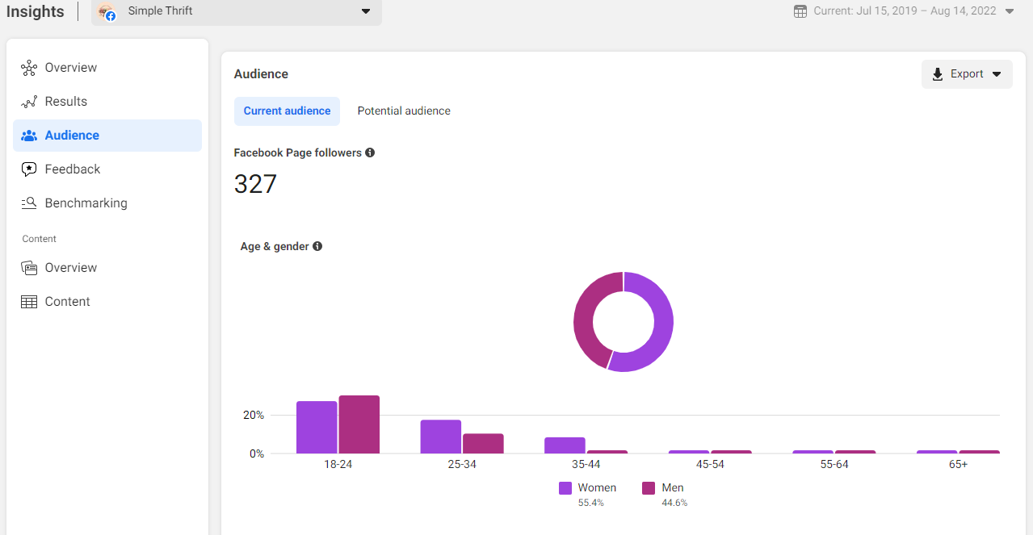
Task: Click the 327 followers count
Action: pyautogui.click(x=255, y=184)
